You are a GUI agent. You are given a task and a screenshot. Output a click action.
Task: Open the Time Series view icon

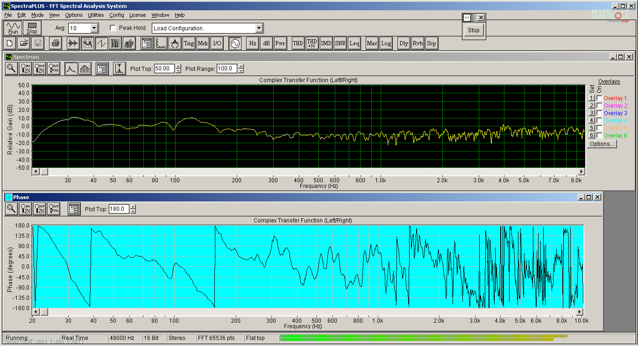click(73, 43)
